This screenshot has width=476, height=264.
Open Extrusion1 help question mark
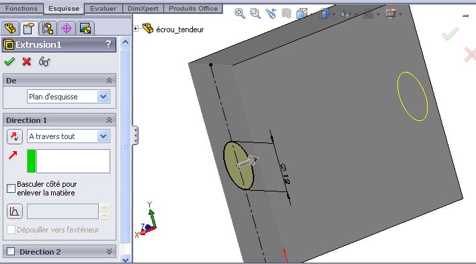pos(108,44)
